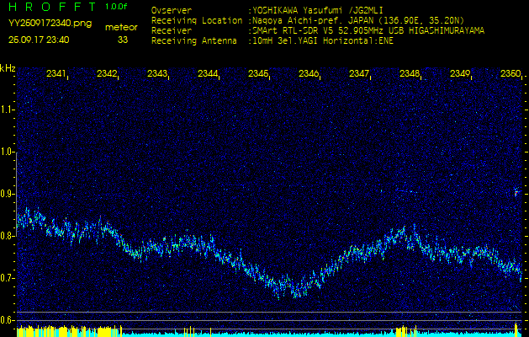Select the 2343 time tick
Viewport: 529px width, 337px height.
(x=157, y=74)
